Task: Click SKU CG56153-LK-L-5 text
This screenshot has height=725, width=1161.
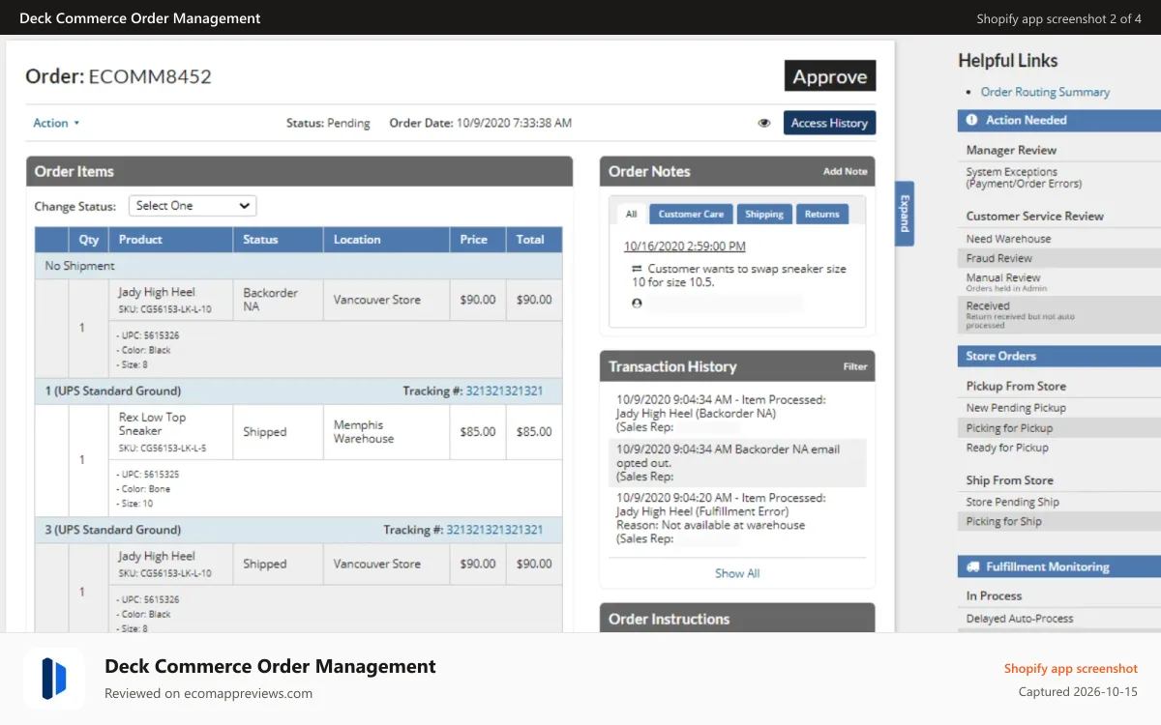Action: tap(163, 449)
